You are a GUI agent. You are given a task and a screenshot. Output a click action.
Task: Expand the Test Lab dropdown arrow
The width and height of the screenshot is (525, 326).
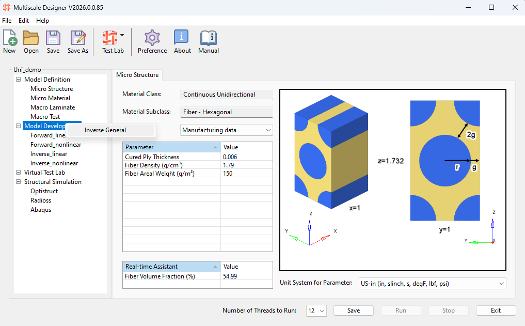click(122, 36)
